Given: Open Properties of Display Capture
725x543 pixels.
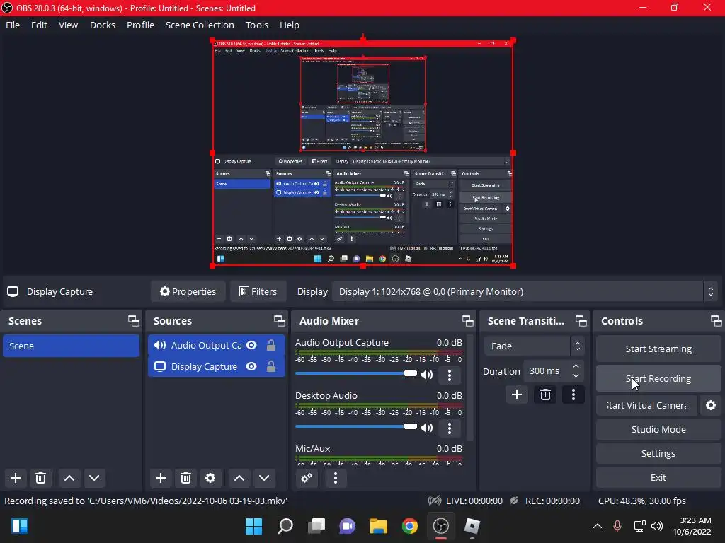Looking at the screenshot, I should click(x=188, y=291).
